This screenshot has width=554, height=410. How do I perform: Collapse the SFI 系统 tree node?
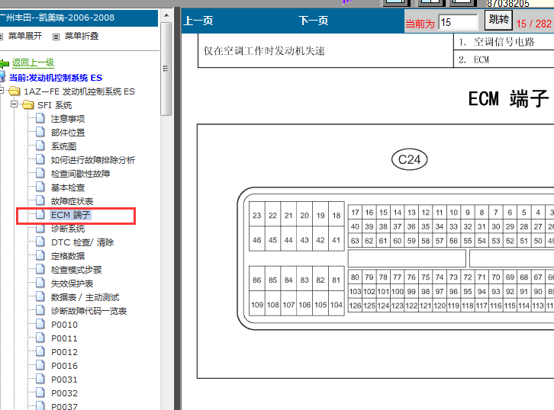pyautogui.click(x=14, y=104)
